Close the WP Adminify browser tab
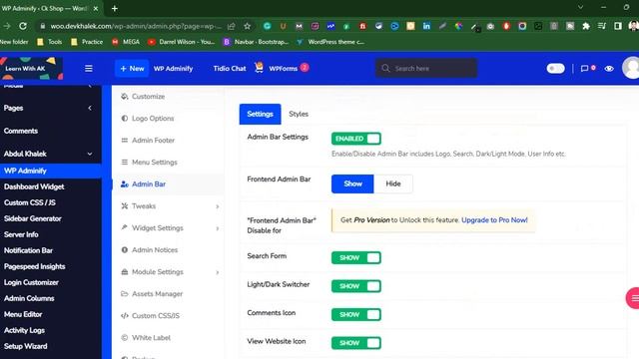 pos(96,8)
